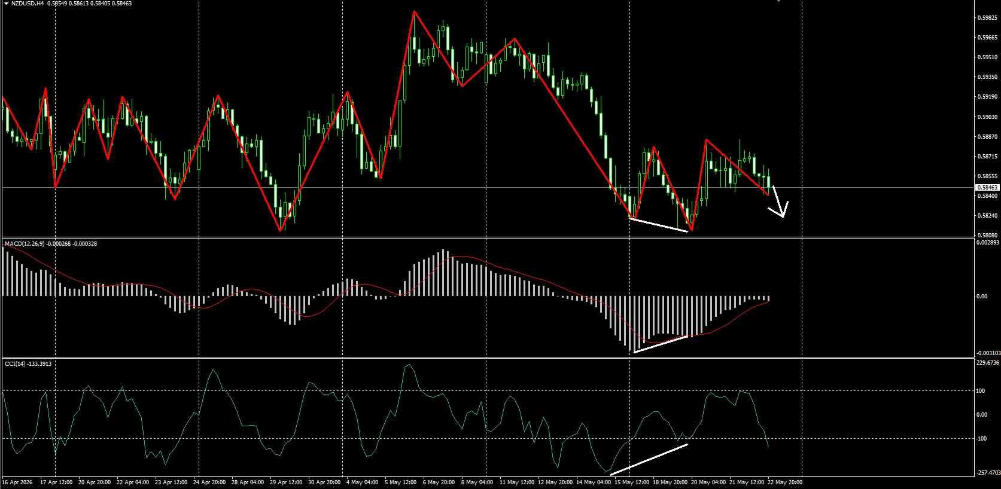Viewport: 1001px width, 489px height.
Task: Click the 16 Apr 2026 date label
Action: click(19, 482)
